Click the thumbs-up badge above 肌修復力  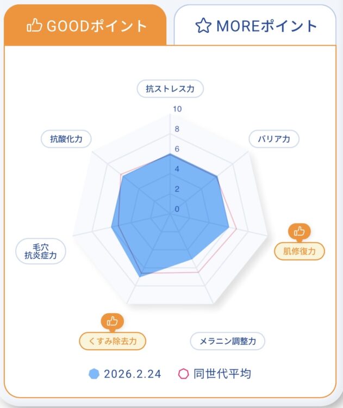[300, 231]
